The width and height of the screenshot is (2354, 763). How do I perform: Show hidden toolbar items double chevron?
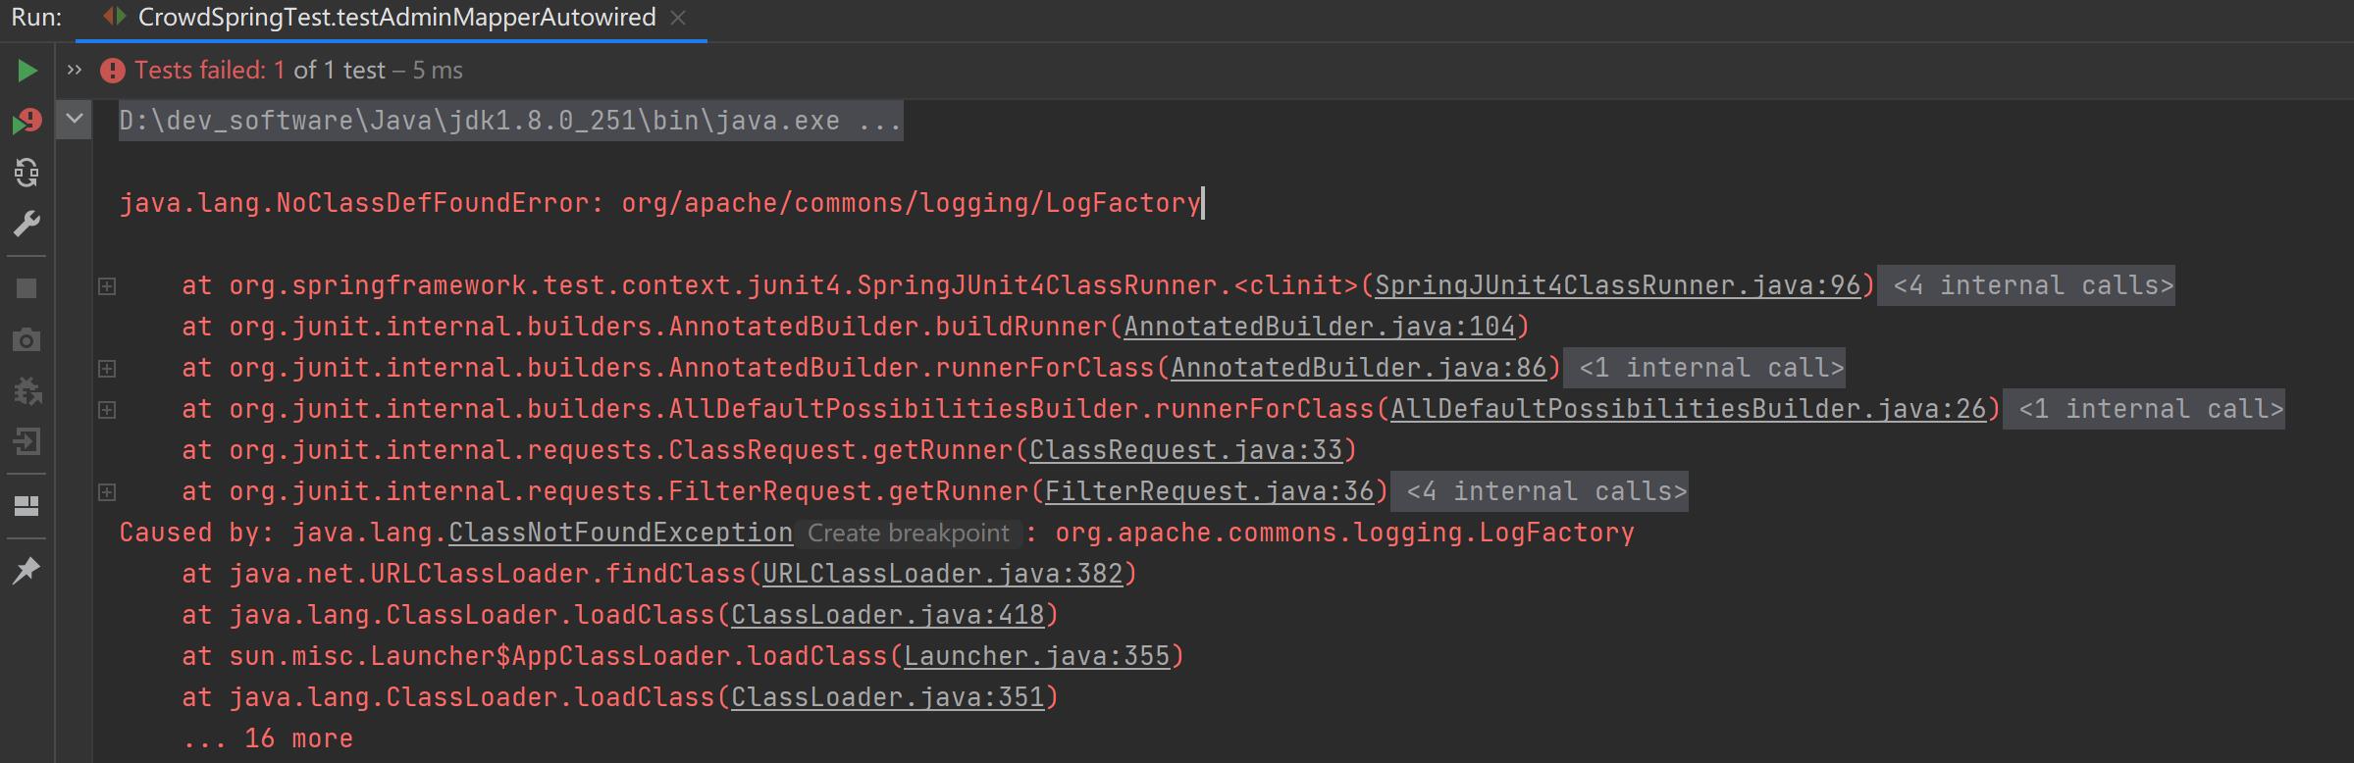tap(75, 70)
